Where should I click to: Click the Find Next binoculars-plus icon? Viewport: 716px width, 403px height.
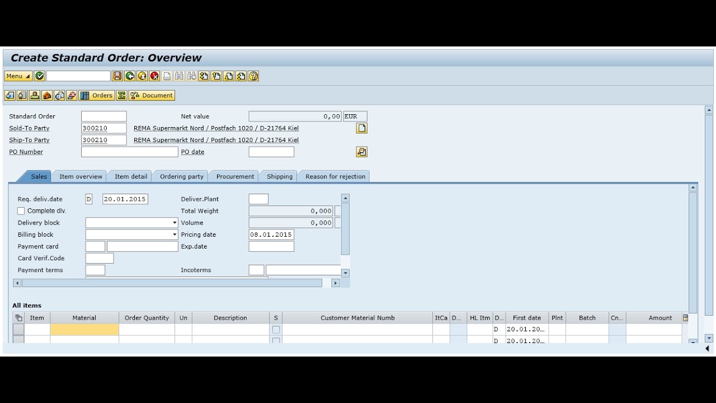point(191,76)
